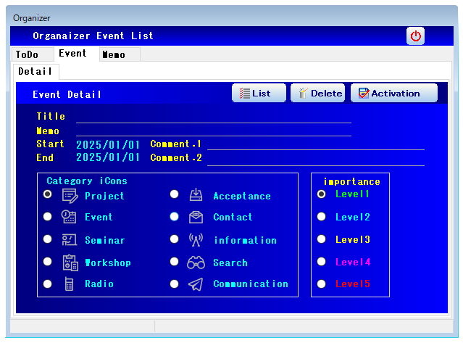Click the Memo input line
This screenshot has width=463, height=343.
coord(214,131)
